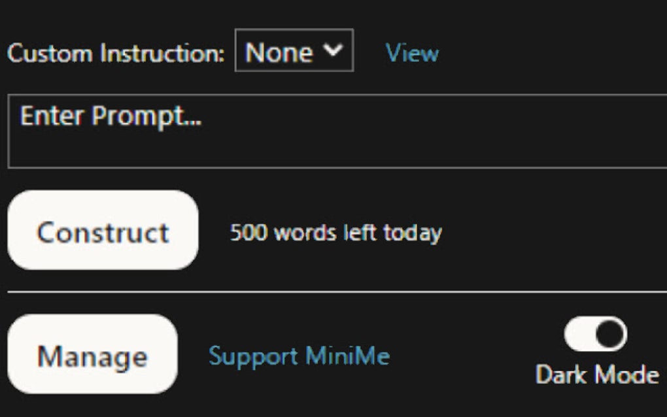Viewport: 667px width, 417px height.
Task: Construct a response from the prompt
Action: click(103, 231)
